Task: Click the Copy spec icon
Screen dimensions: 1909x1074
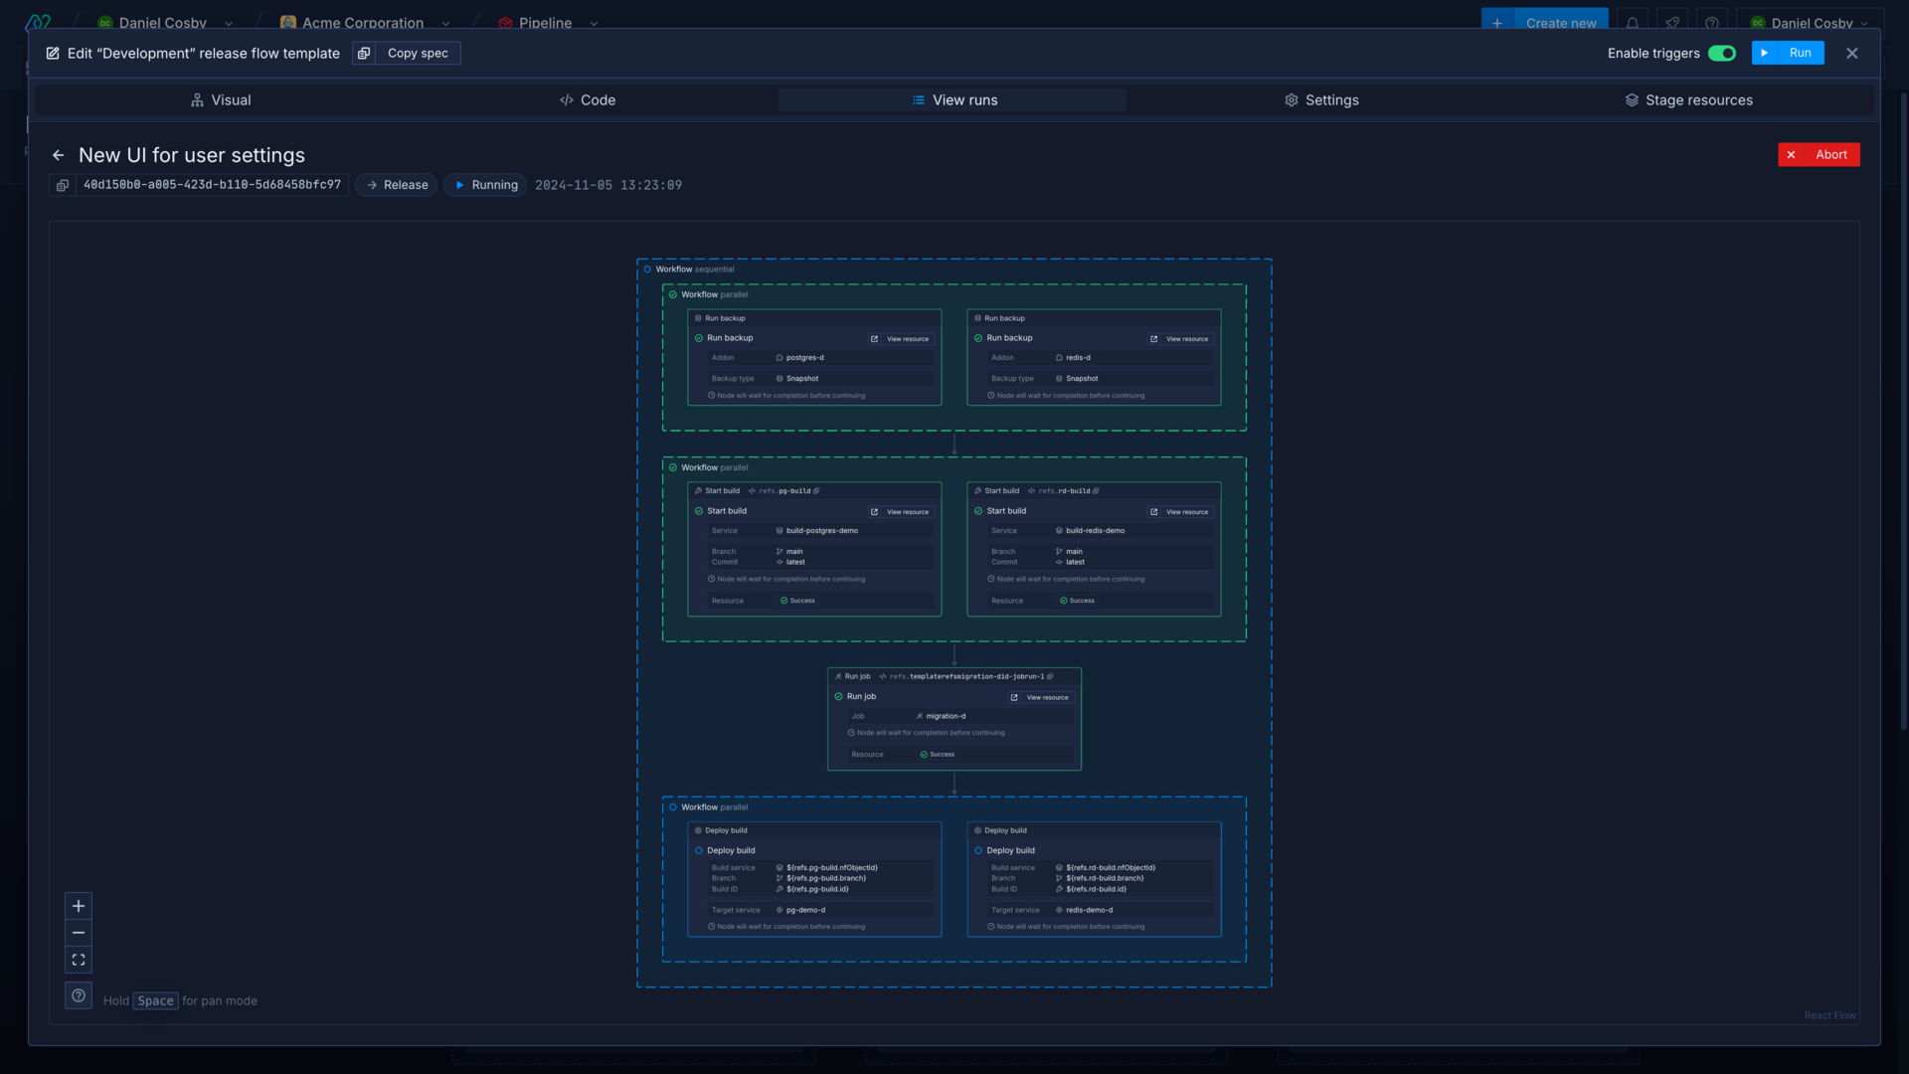Action: 365,54
